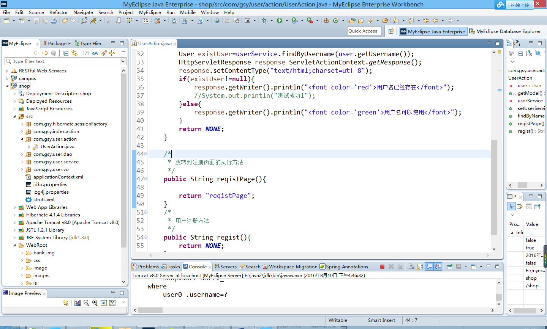The height and width of the screenshot is (329, 547).
Task: Click the Quick Access search field
Action: pyautogui.click(x=364, y=31)
